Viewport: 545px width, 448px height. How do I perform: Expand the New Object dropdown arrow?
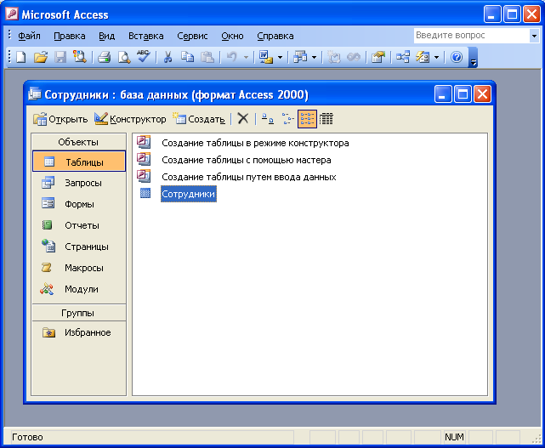tap(436, 57)
